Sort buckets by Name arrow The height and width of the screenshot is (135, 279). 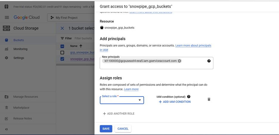point(81,46)
